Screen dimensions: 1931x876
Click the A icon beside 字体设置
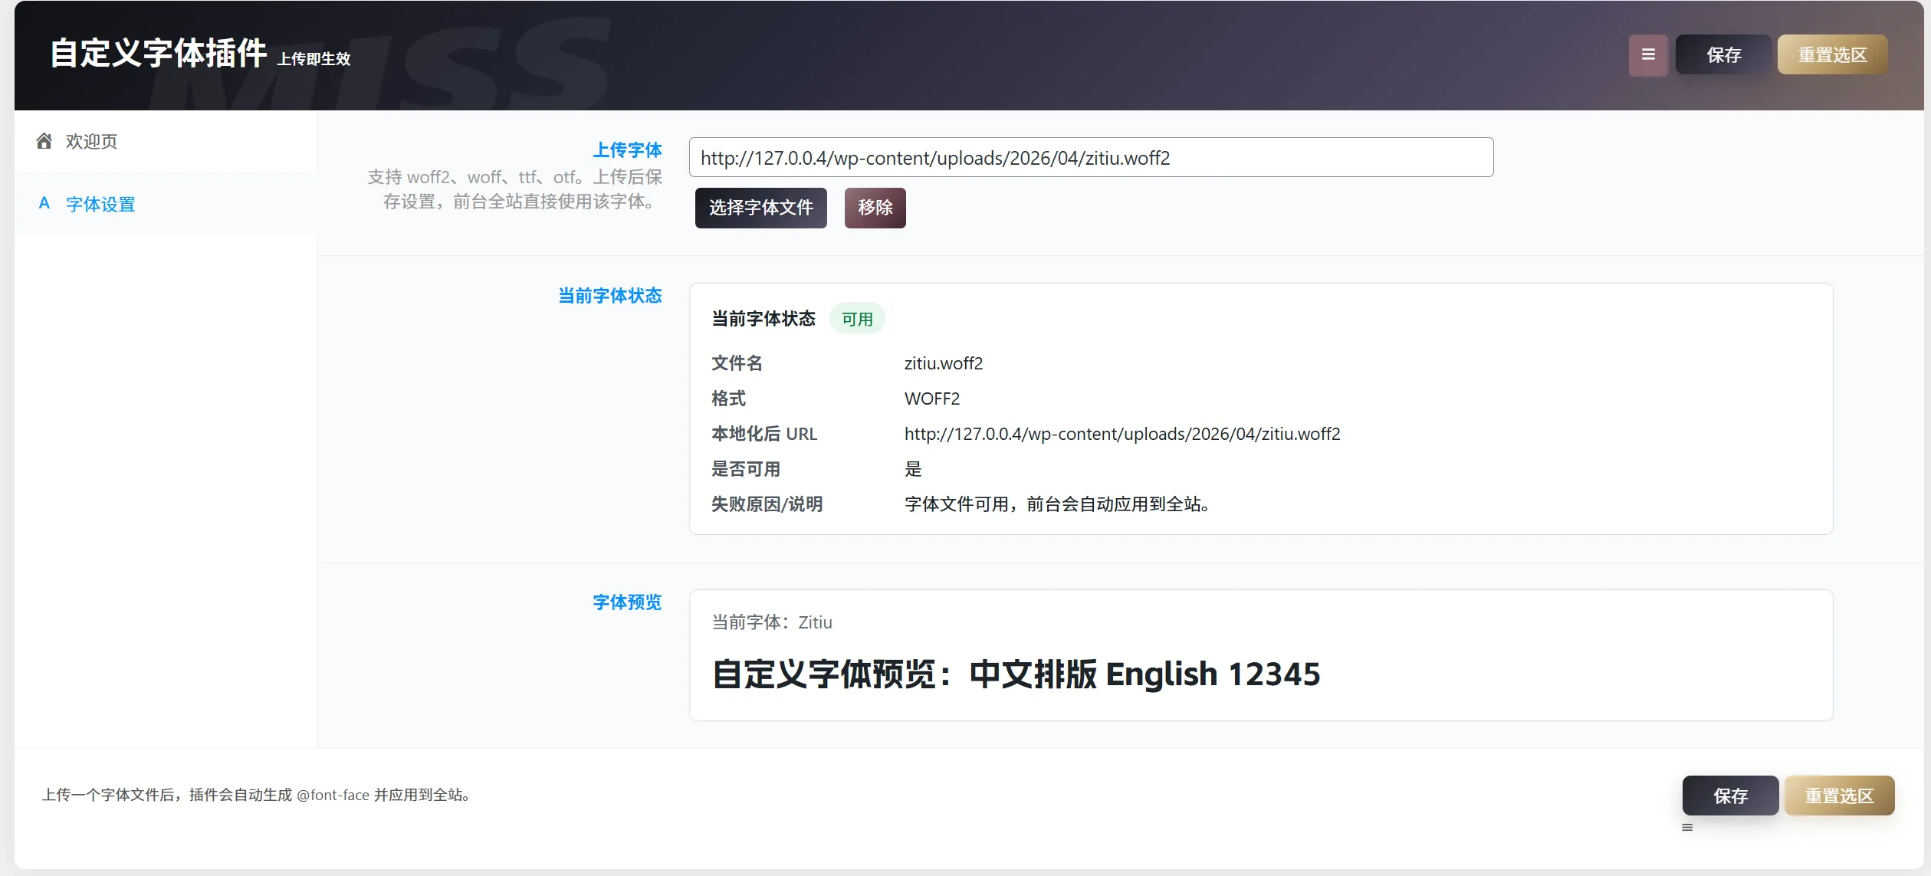coord(44,204)
